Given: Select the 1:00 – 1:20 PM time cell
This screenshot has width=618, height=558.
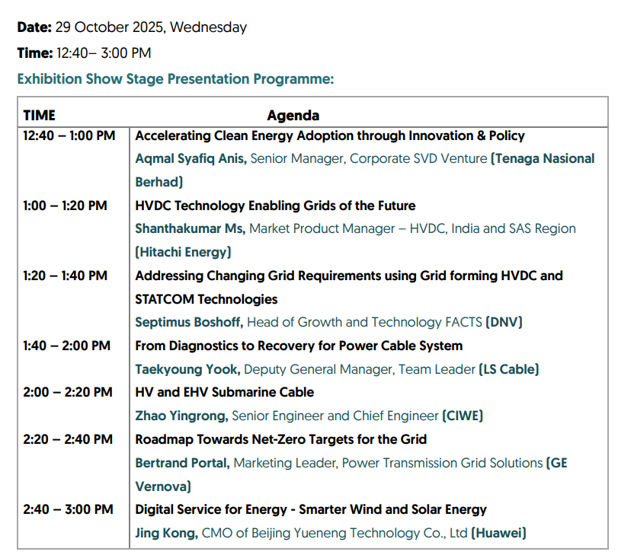Looking at the screenshot, I should tap(65, 206).
